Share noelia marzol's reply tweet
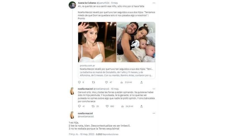Screen dimensions: 236x136 click(x=142, y=106)
